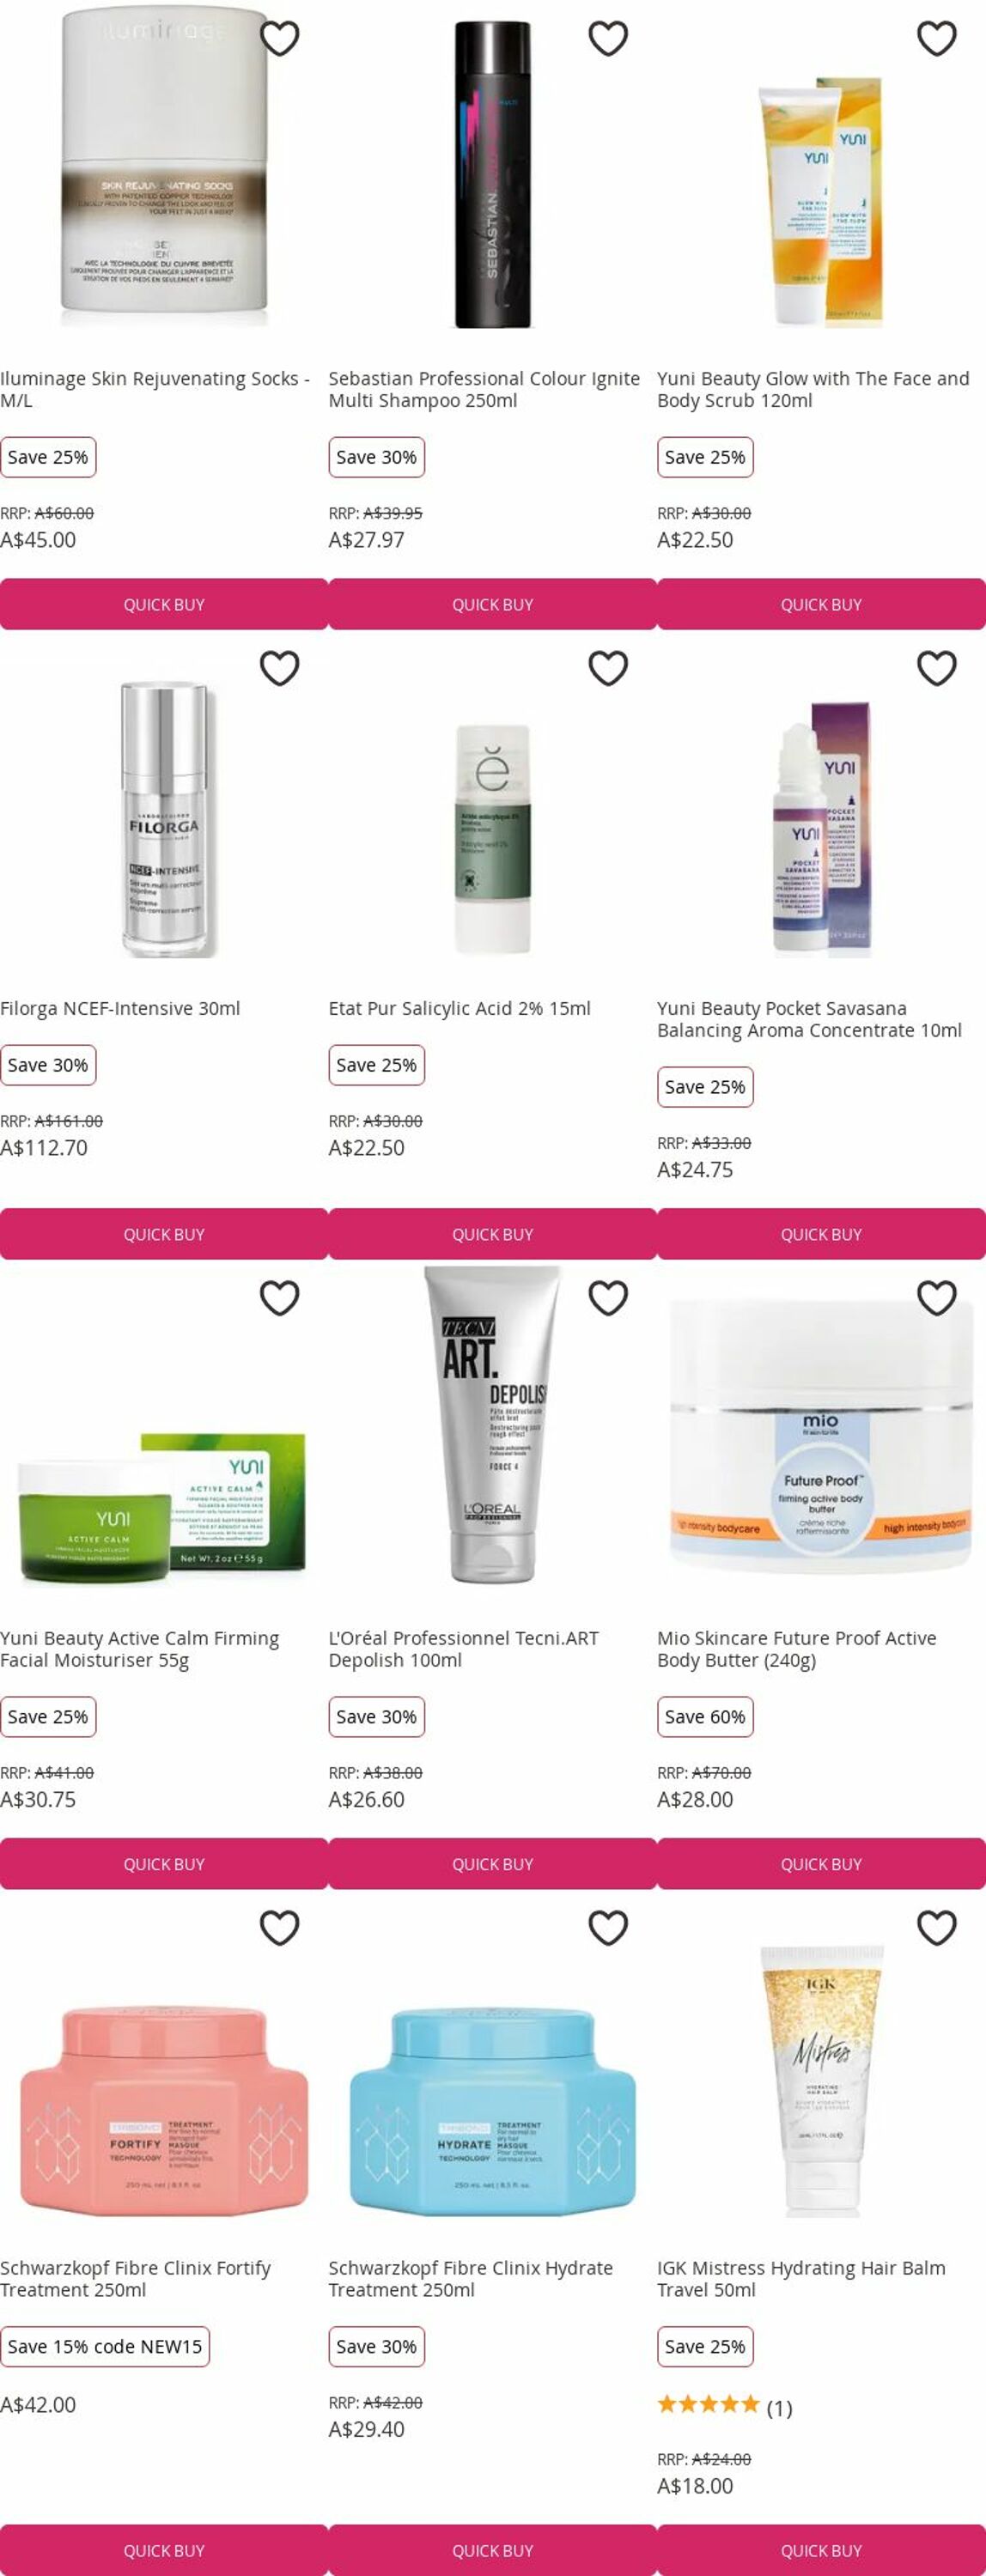Image resolution: width=986 pixels, height=2576 pixels.
Task: Open Schwarzkopf Fibre Clinix Hydrate Treatment title
Action: 470,2279
